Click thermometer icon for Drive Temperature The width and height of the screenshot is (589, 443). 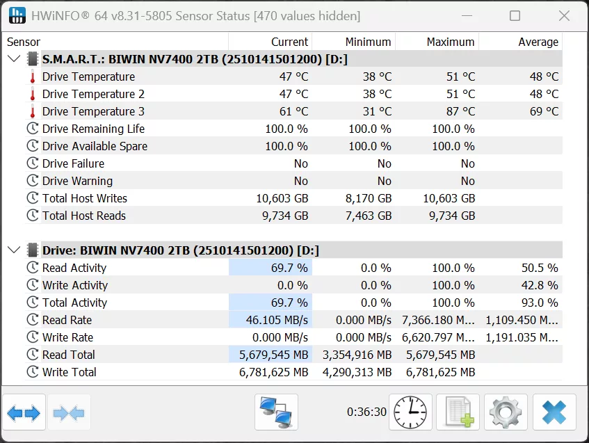click(33, 76)
